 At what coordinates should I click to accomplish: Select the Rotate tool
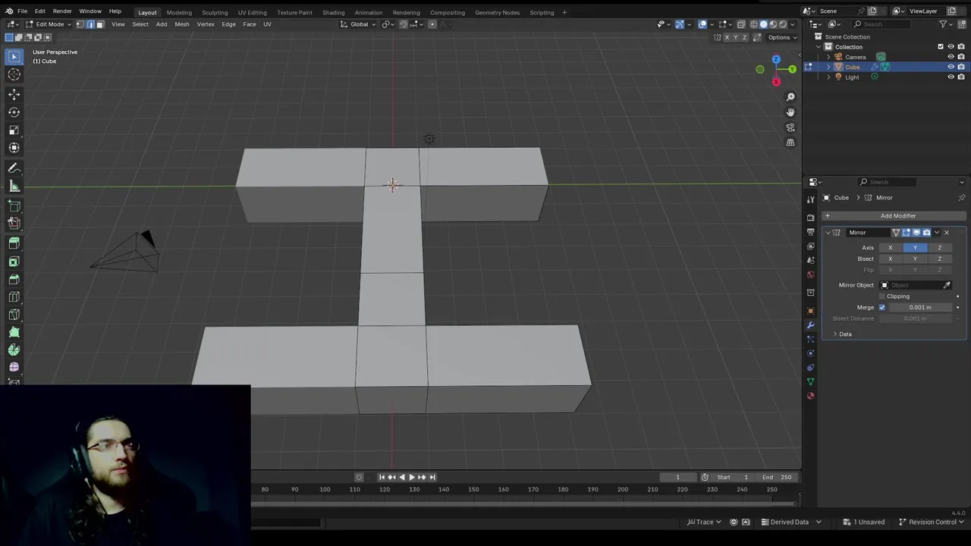14,112
